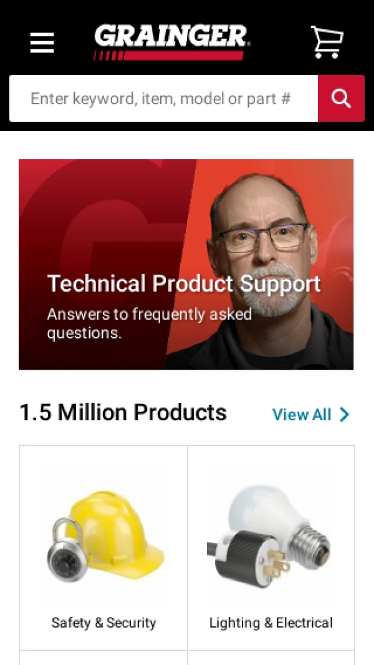Select the Lighting & Electrical category label
Image resolution: width=374 pixels, height=665 pixels.
pos(271,623)
